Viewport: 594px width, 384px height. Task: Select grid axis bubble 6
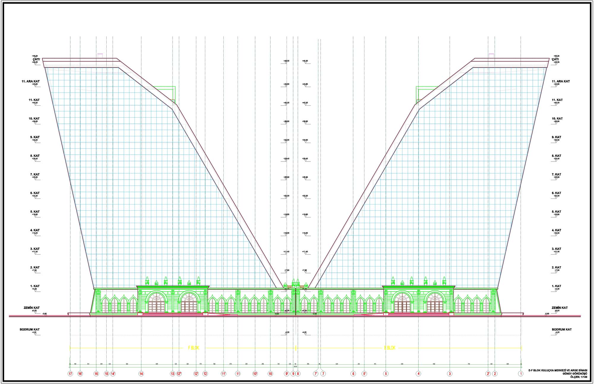click(353, 374)
